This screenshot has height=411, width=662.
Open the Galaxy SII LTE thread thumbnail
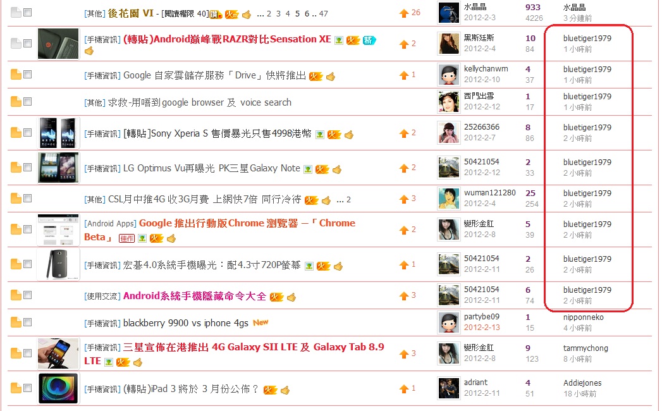(x=58, y=353)
